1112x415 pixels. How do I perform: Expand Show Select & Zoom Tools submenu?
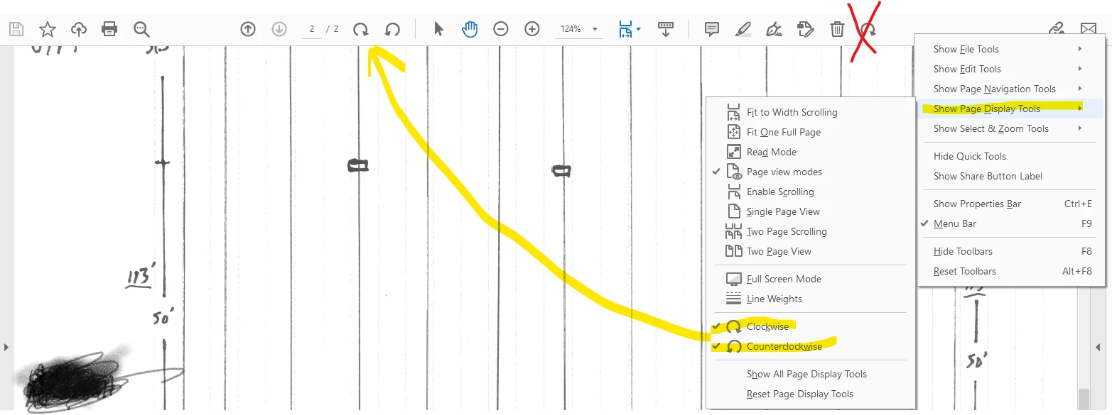click(1010, 128)
